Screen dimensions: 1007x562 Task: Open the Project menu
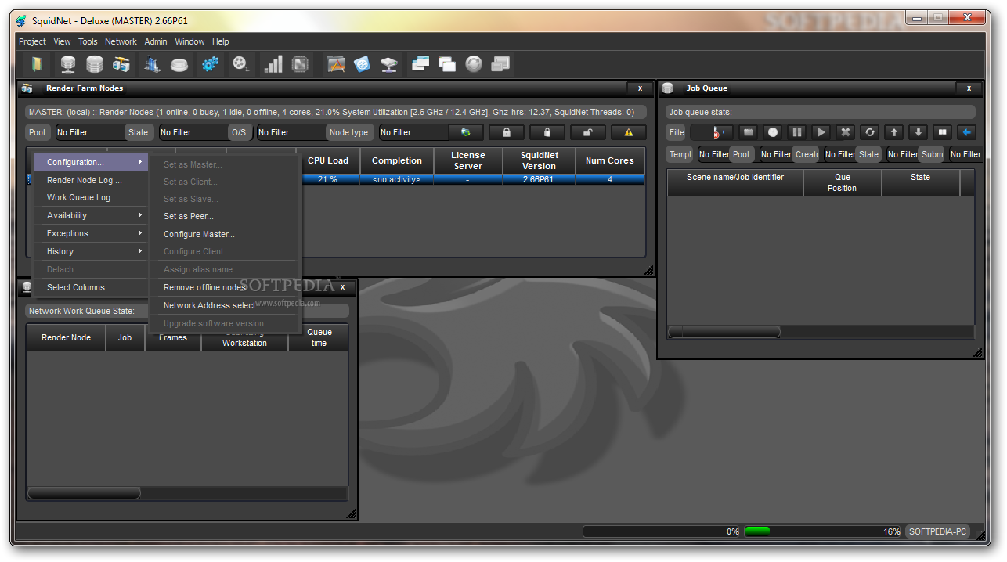(32, 41)
